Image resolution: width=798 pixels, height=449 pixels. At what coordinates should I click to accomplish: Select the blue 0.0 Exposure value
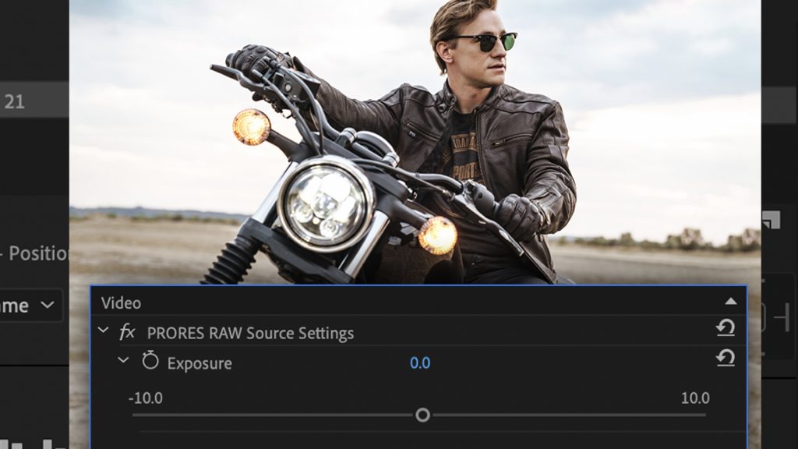(419, 363)
